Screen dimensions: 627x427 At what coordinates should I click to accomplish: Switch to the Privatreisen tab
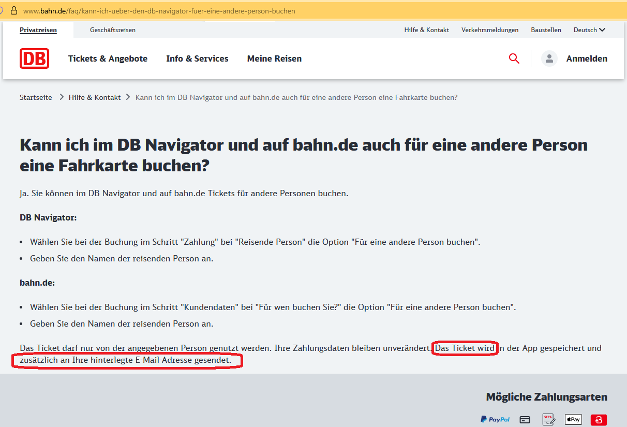38,30
